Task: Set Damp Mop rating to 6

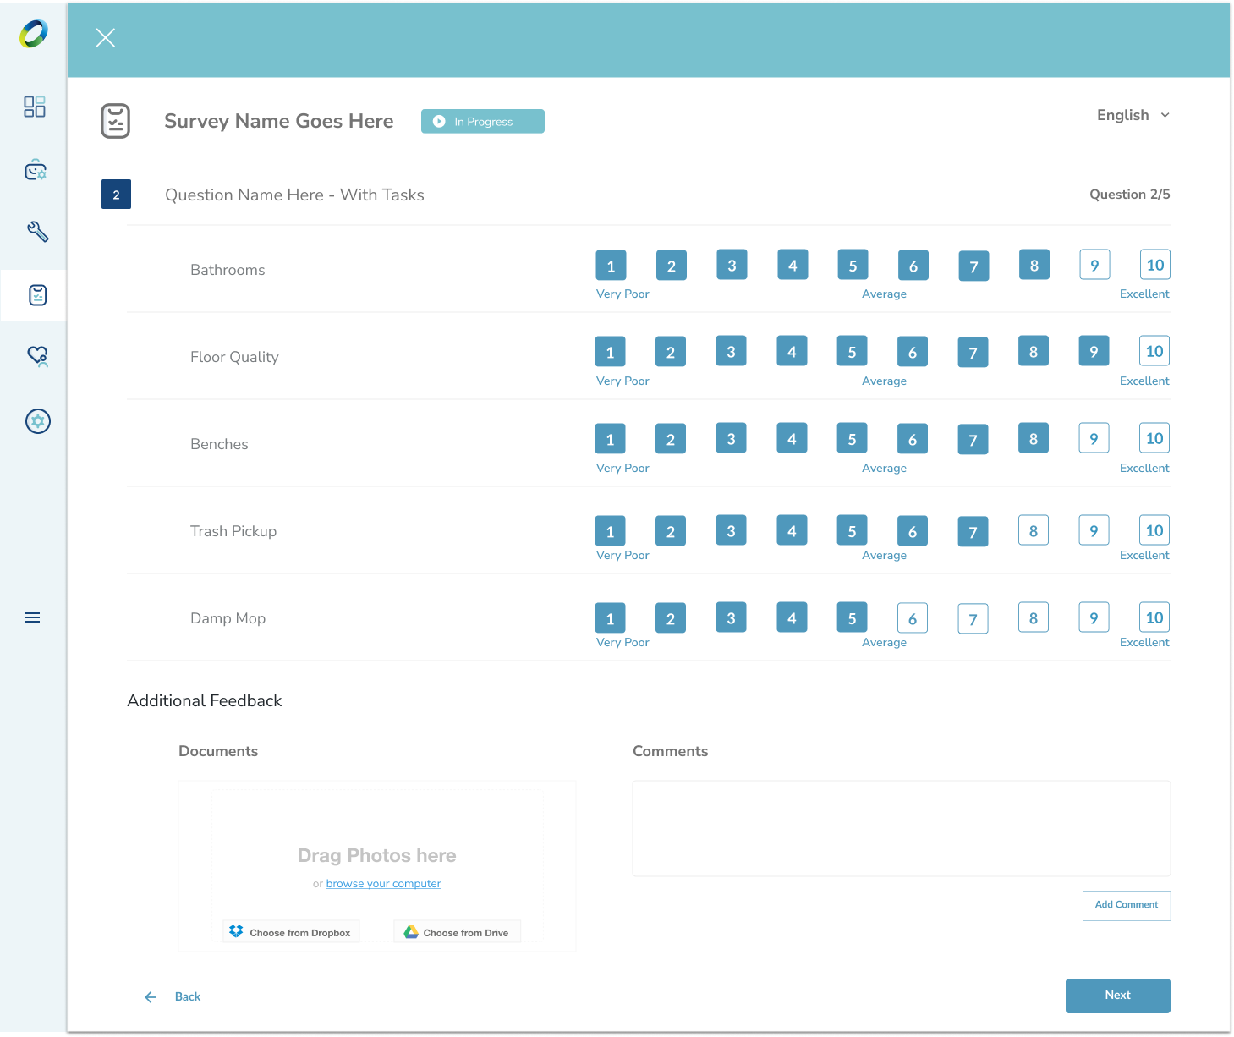Action: click(912, 618)
